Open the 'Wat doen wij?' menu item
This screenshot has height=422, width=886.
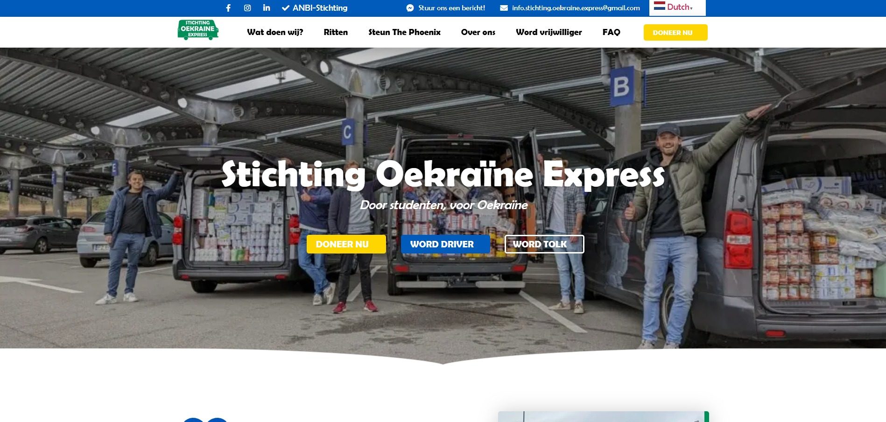click(x=275, y=32)
